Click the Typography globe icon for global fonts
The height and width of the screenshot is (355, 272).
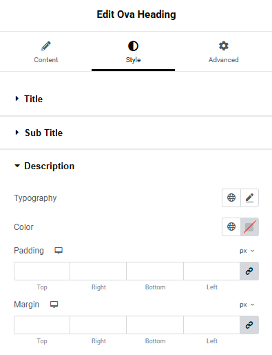pos(231,198)
